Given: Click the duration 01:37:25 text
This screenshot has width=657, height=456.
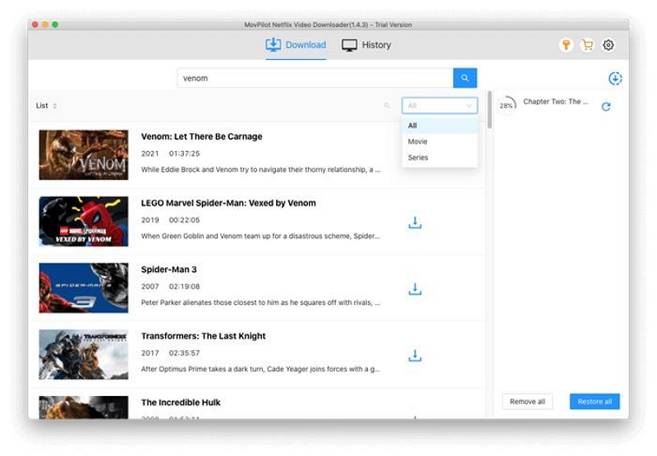Looking at the screenshot, I should tap(184, 154).
